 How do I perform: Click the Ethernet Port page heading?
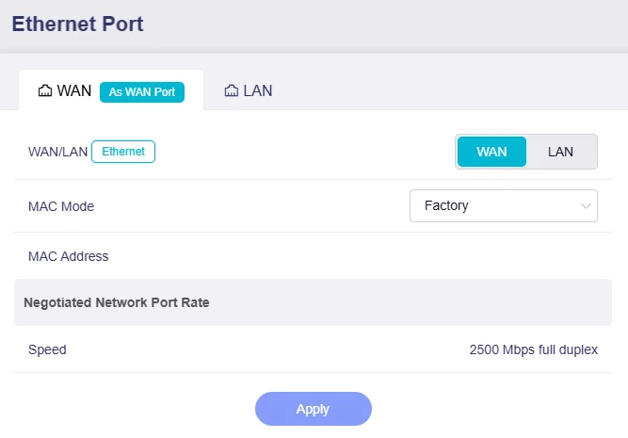click(x=78, y=24)
